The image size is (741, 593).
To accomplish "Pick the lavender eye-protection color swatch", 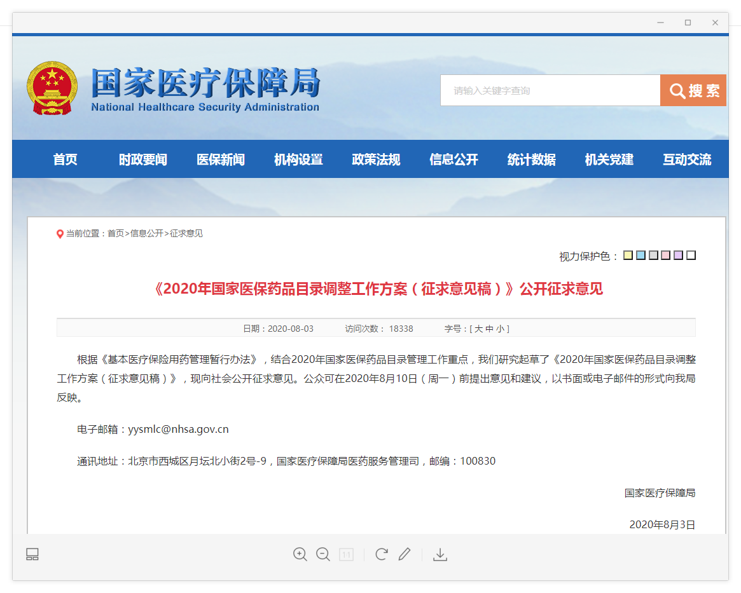I will coord(679,256).
